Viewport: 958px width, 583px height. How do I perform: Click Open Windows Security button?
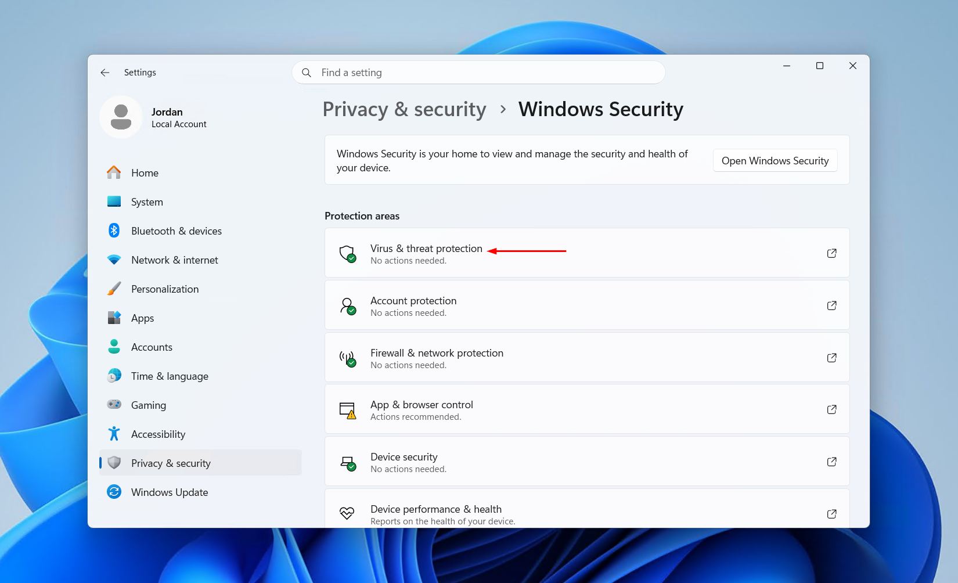pos(775,161)
